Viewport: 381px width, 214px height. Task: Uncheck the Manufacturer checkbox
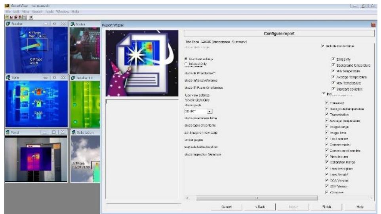tap(327, 157)
